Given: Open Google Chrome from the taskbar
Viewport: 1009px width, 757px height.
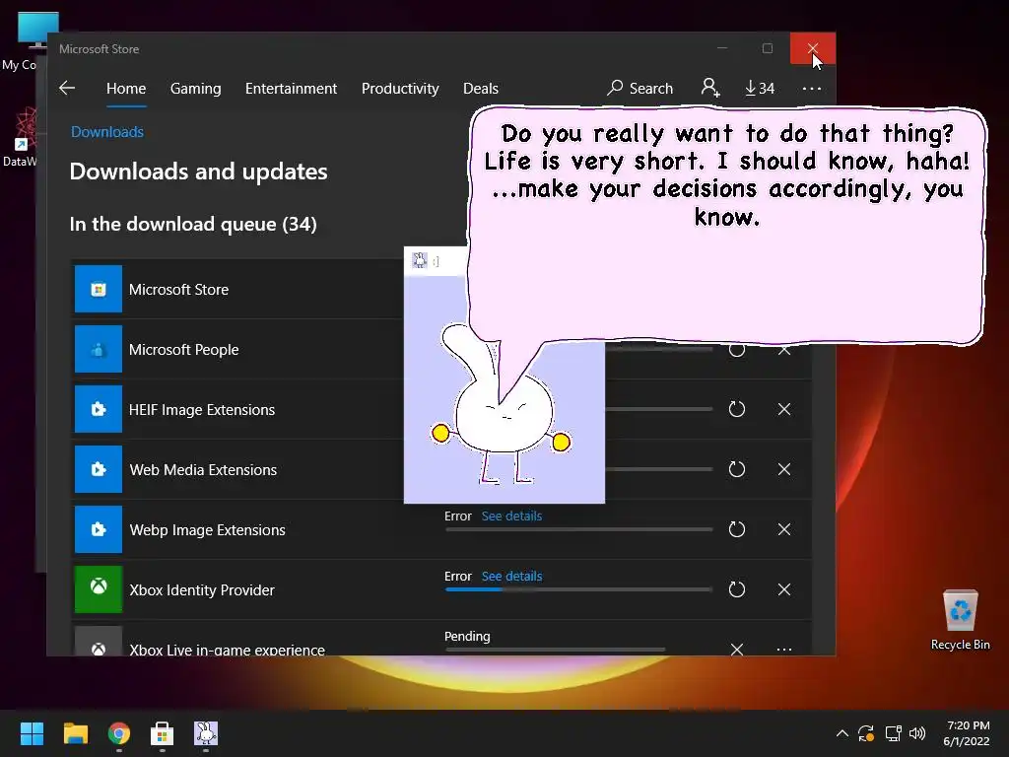Looking at the screenshot, I should [119, 733].
